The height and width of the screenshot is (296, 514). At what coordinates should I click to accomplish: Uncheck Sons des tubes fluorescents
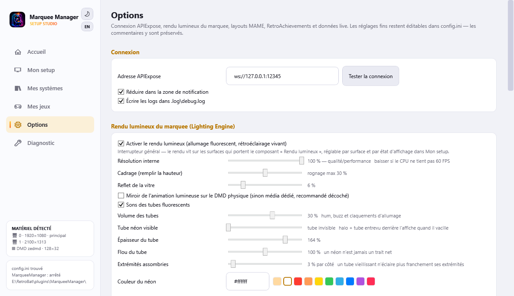pyautogui.click(x=121, y=205)
